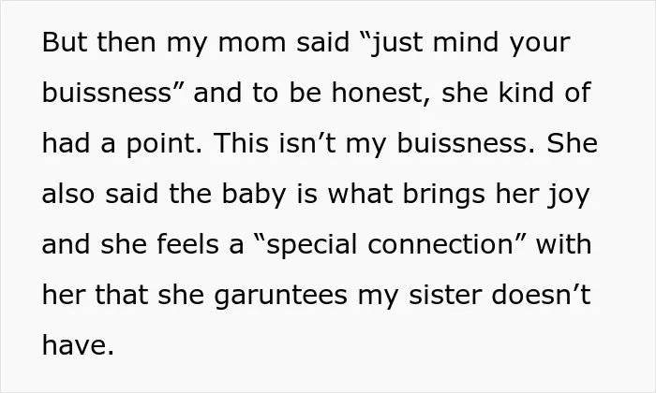Click the word "feels" in fifth line
The width and height of the screenshot is (656, 393).
point(187,244)
